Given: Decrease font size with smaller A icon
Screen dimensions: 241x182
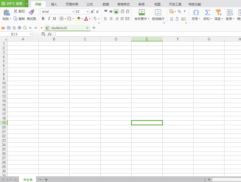Looking at the screenshot, I should pos(98,12).
